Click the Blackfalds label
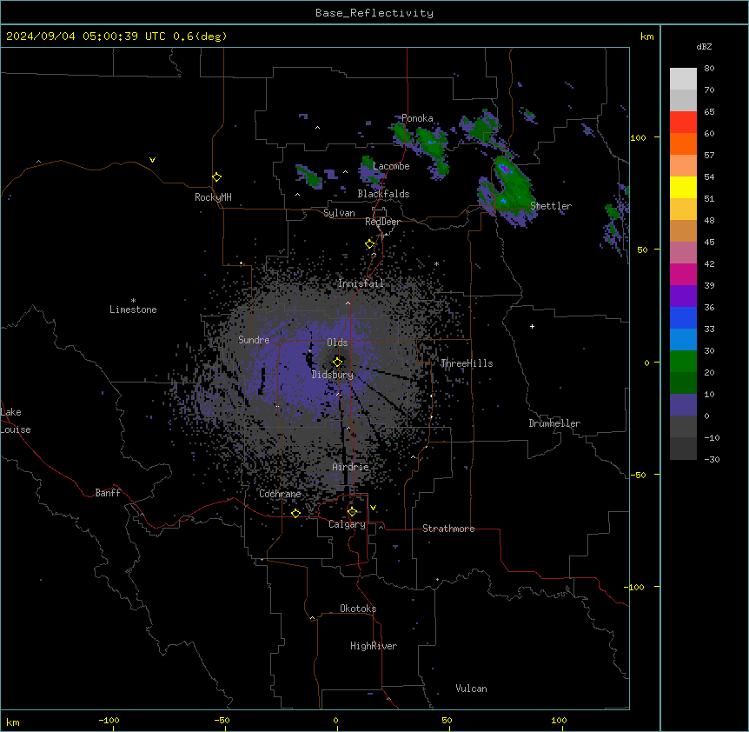The height and width of the screenshot is (732, 749). (x=383, y=194)
